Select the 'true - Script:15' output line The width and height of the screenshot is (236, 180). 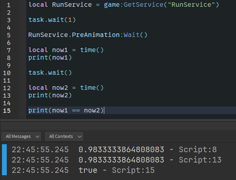(83, 170)
